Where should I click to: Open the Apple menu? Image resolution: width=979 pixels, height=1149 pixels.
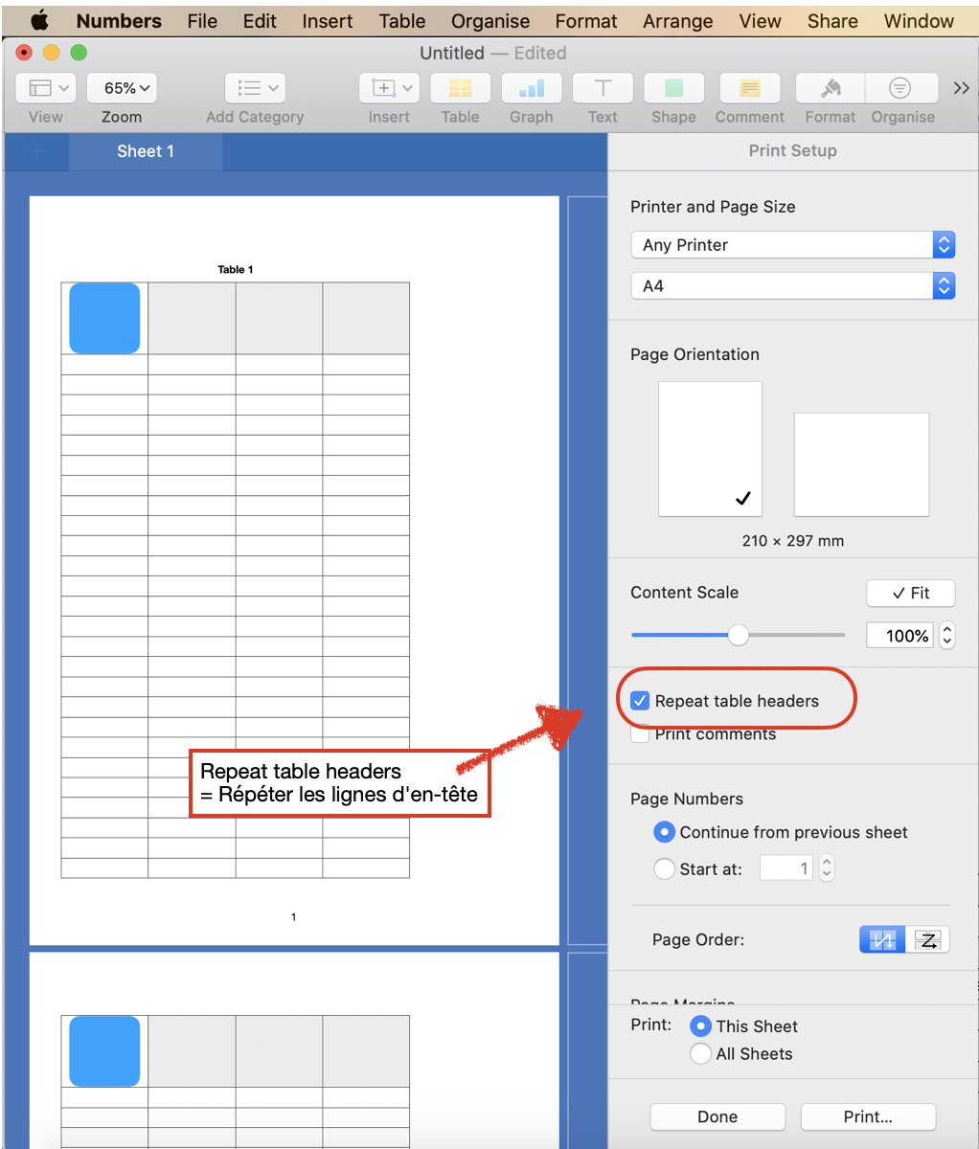pyautogui.click(x=39, y=20)
